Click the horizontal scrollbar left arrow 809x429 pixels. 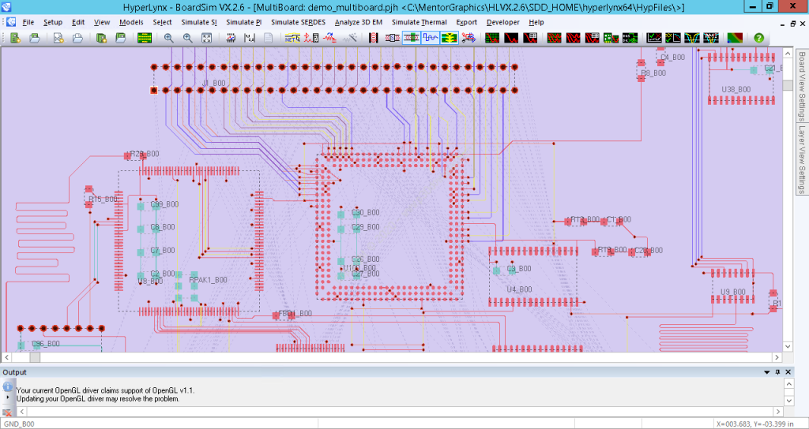pyautogui.click(x=6, y=357)
